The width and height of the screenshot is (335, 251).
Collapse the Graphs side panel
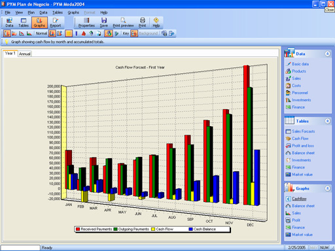pyautogui.click(x=327, y=188)
